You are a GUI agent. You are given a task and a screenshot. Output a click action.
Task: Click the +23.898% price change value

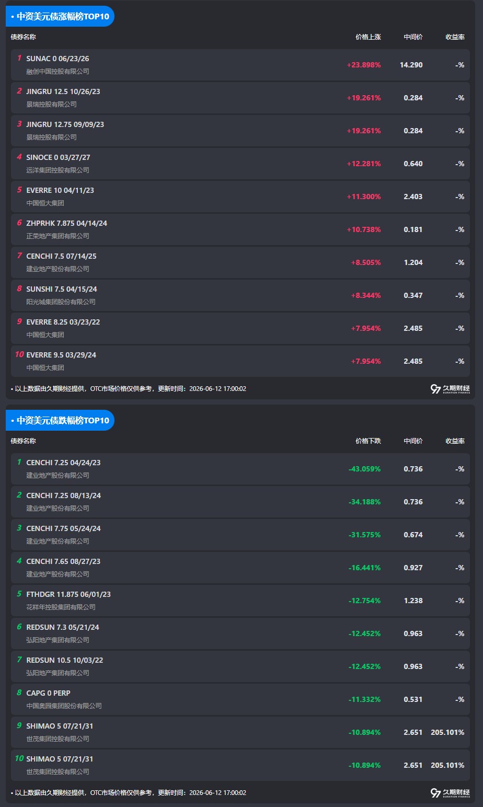point(364,65)
